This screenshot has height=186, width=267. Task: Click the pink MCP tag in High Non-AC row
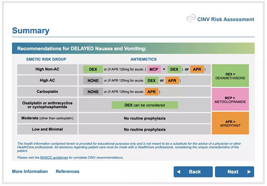pos(154,69)
